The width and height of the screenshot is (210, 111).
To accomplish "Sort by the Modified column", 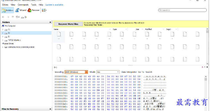I will (148, 29).
